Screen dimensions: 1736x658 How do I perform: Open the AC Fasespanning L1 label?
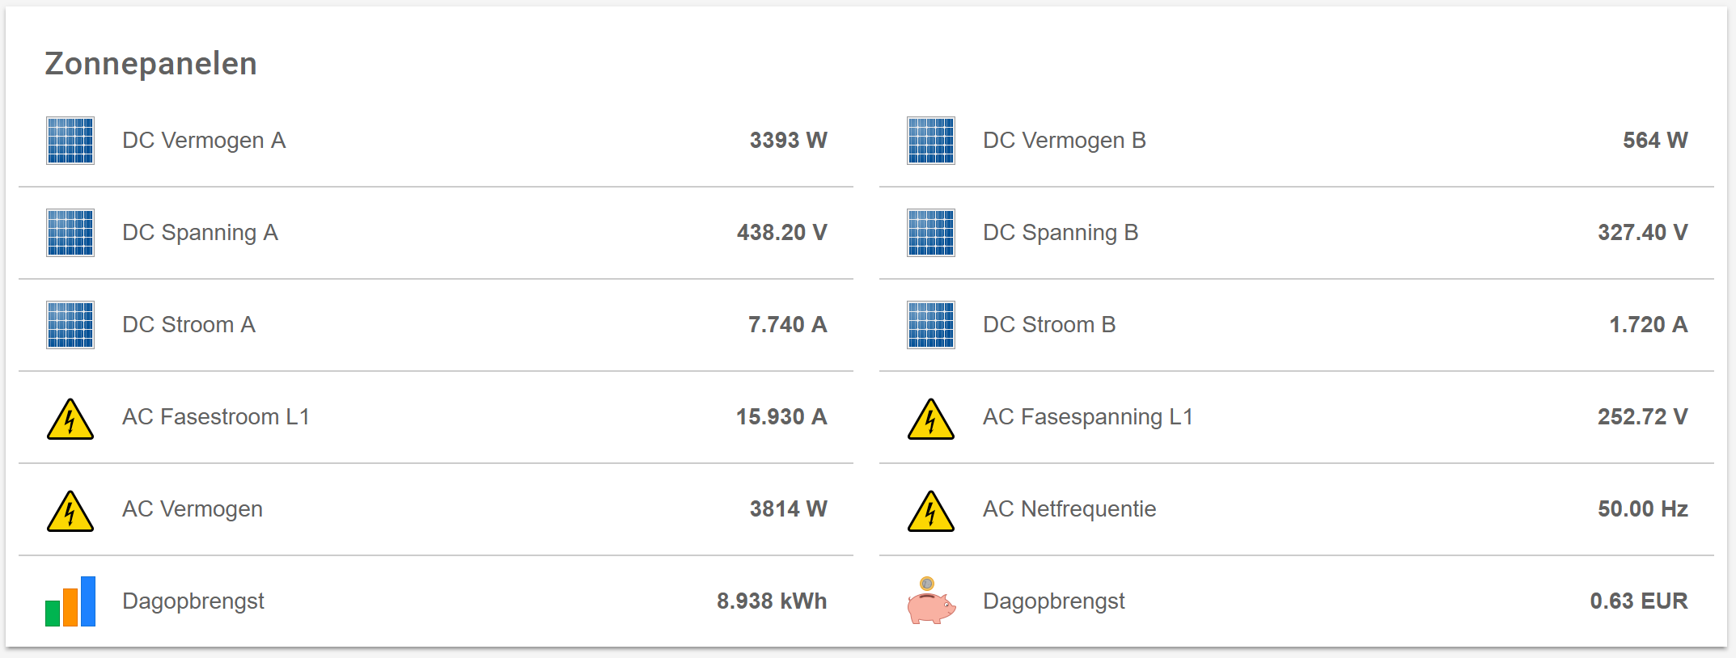tap(1087, 417)
